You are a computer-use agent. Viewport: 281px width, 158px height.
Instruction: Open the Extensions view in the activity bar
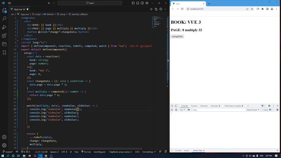[x=4, y=36]
